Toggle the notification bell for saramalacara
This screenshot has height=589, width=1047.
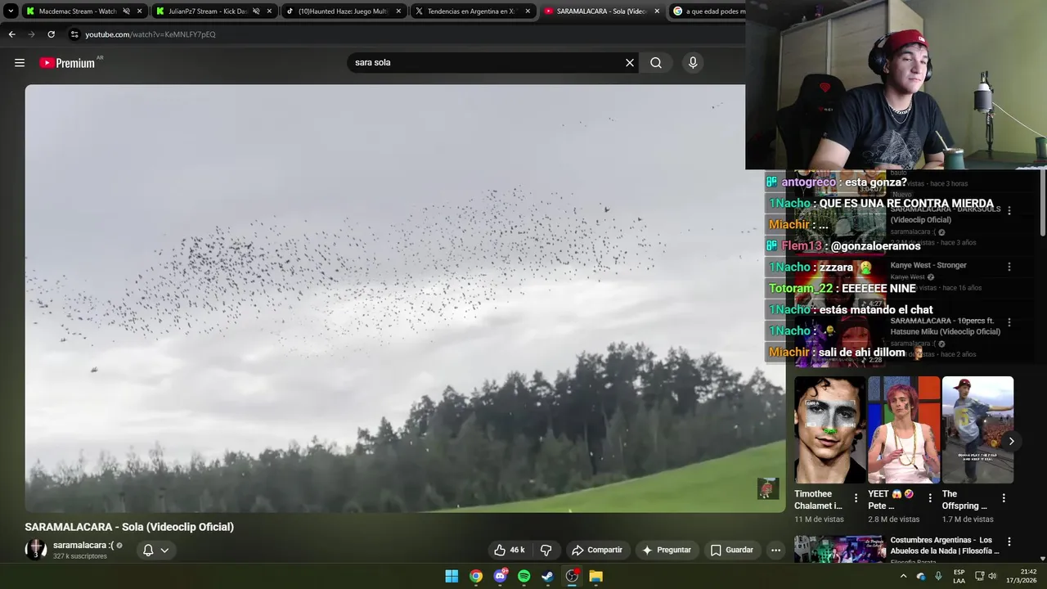click(148, 550)
